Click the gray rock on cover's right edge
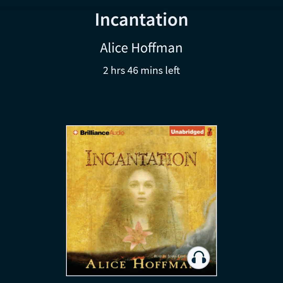Screen dimensions: 283x283 click(x=204, y=226)
